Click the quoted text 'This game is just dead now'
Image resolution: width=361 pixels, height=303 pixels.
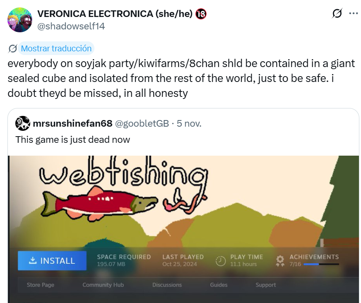(73, 140)
